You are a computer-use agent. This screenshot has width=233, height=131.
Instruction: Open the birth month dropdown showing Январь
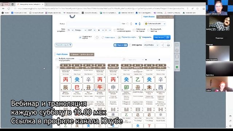(80, 30)
